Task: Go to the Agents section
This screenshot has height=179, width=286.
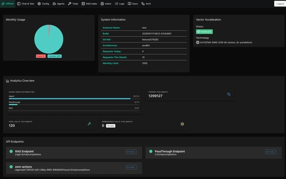Action: pyautogui.click(x=58, y=3)
